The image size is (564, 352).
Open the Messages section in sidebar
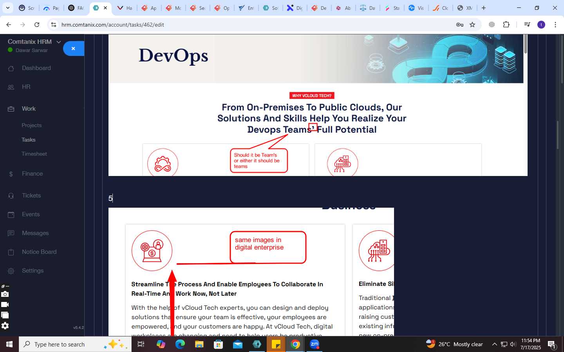35,233
